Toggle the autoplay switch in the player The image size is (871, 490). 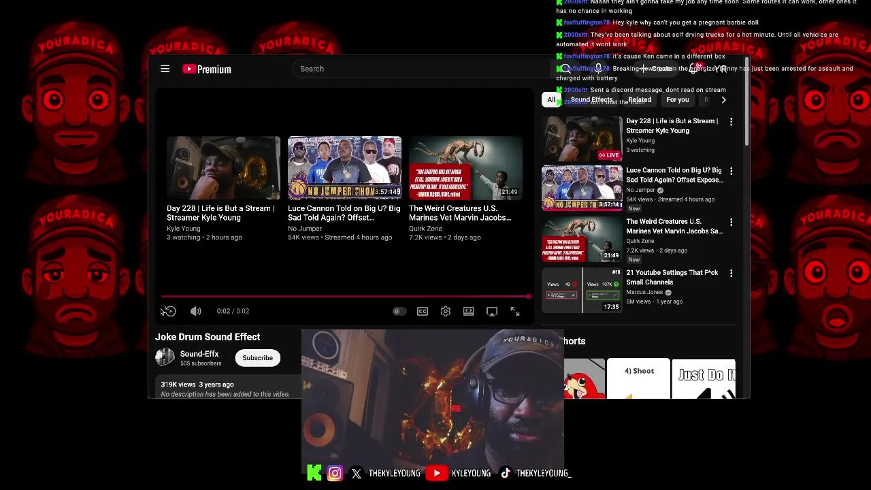point(399,311)
